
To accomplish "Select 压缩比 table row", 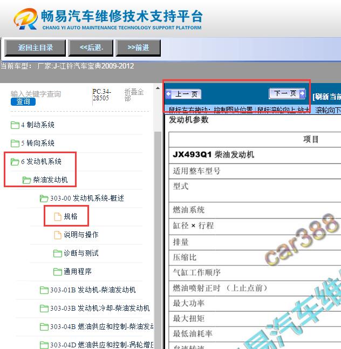I will [x=255, y=257].
